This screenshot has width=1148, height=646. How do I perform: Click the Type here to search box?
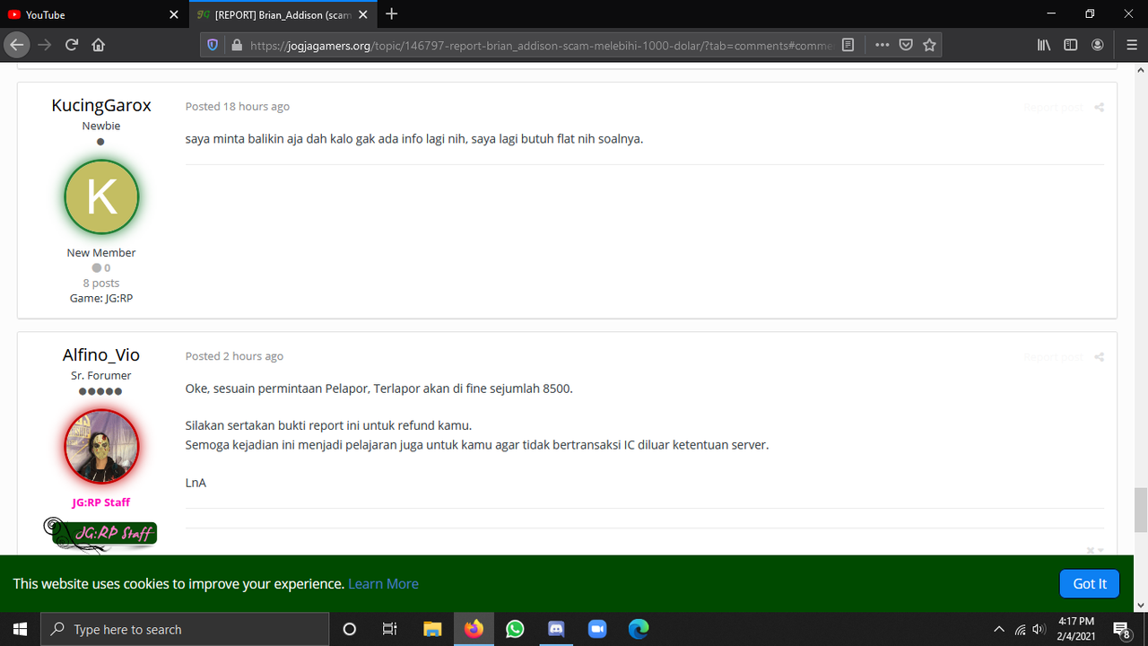(186, 629)
